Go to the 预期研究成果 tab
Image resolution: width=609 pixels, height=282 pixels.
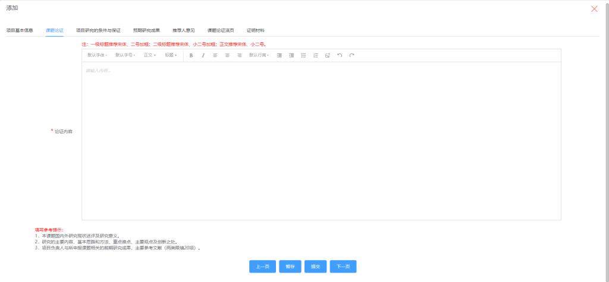click(146, 30)
